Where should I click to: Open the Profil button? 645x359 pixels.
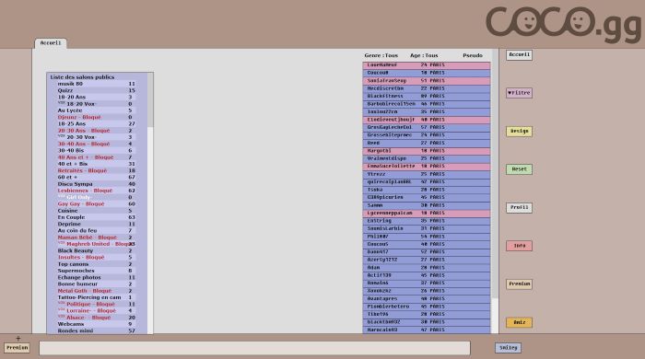coord(519,207)
